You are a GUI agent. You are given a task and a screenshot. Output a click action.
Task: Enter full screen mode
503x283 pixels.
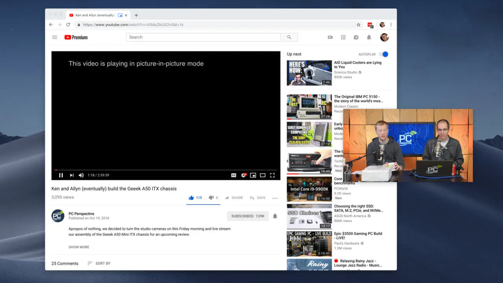(x=272, y=175)
